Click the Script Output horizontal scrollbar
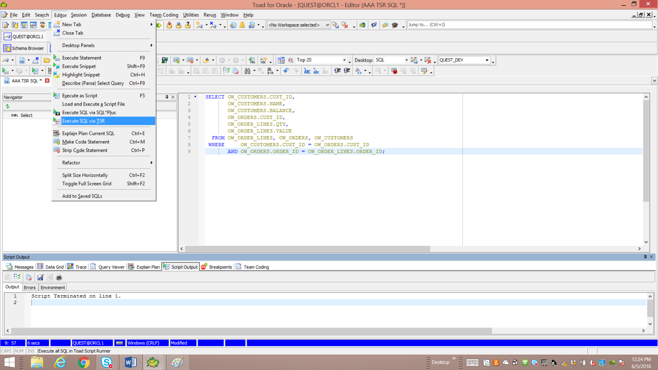This screenshot has height=370, width=658. pos(251,330)
